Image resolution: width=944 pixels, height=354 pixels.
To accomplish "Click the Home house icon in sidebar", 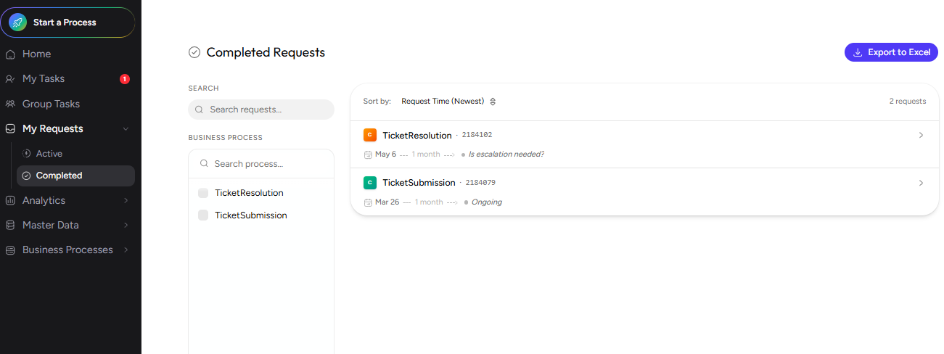I will pyautogui.click(x=10, y=54).
